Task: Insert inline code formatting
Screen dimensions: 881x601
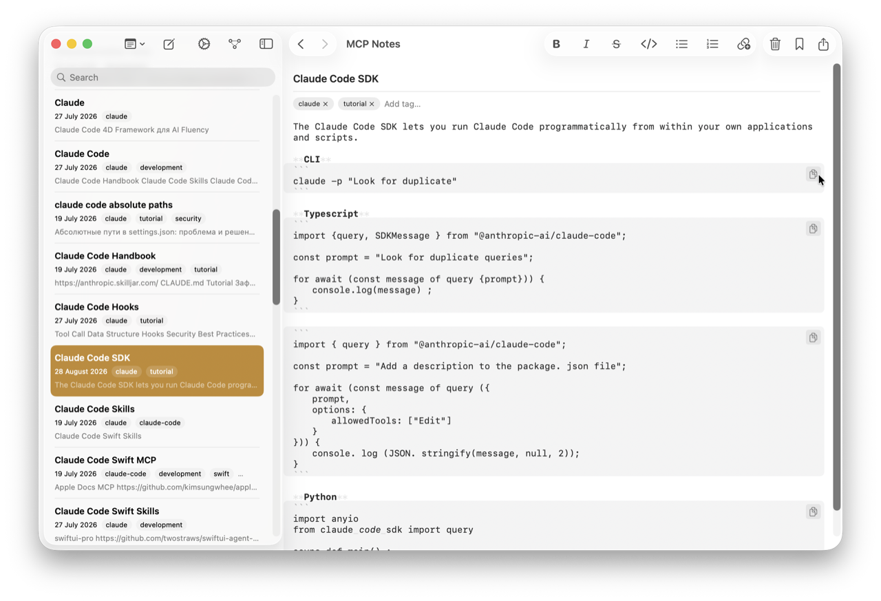Action: pos(648,44)
